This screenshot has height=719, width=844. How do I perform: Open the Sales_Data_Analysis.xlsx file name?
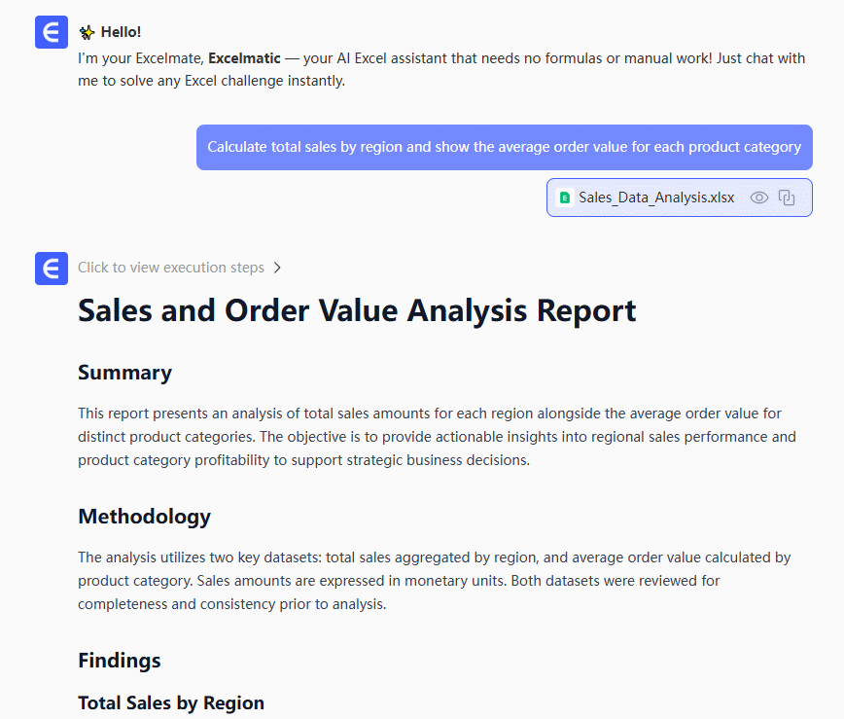point(656,198)
